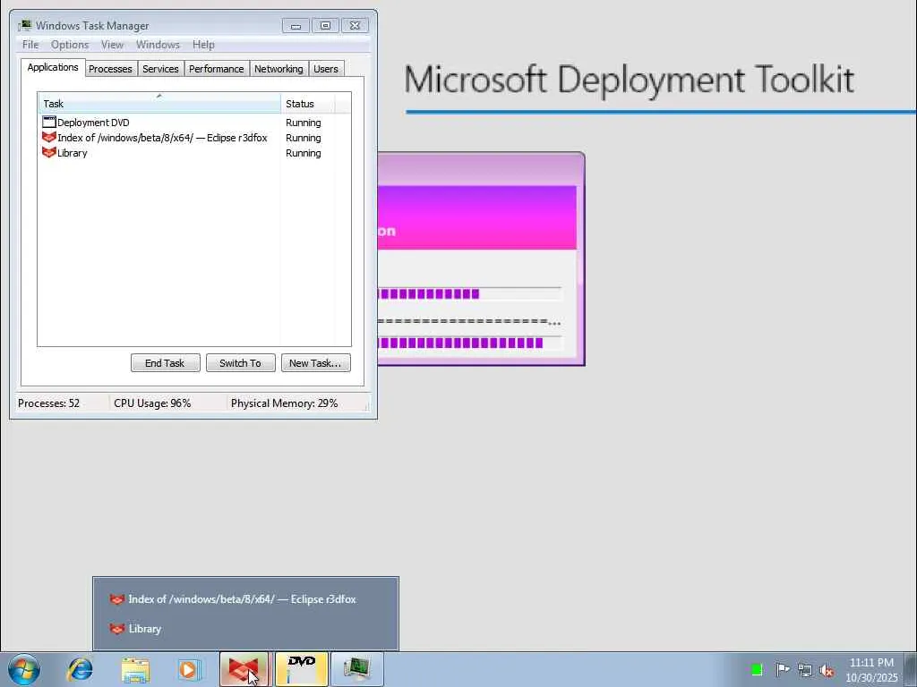Click the New Task... button
The height and width of the screenshot is (687, 917).
tap(315, 363)
